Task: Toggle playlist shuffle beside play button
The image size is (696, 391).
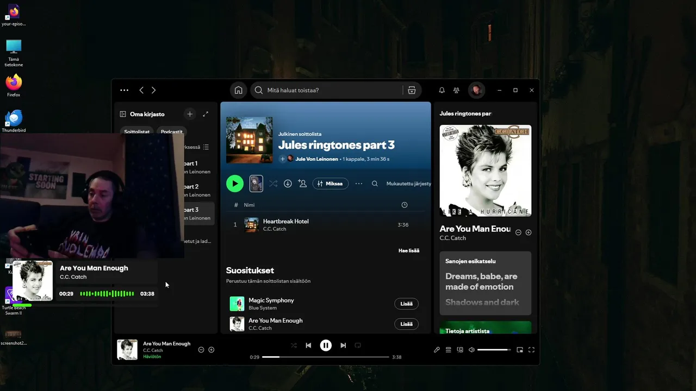Action: (x=273, y=184)
